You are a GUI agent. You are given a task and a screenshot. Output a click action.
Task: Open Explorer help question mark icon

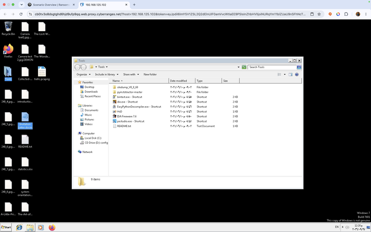[x=297, y=74]
